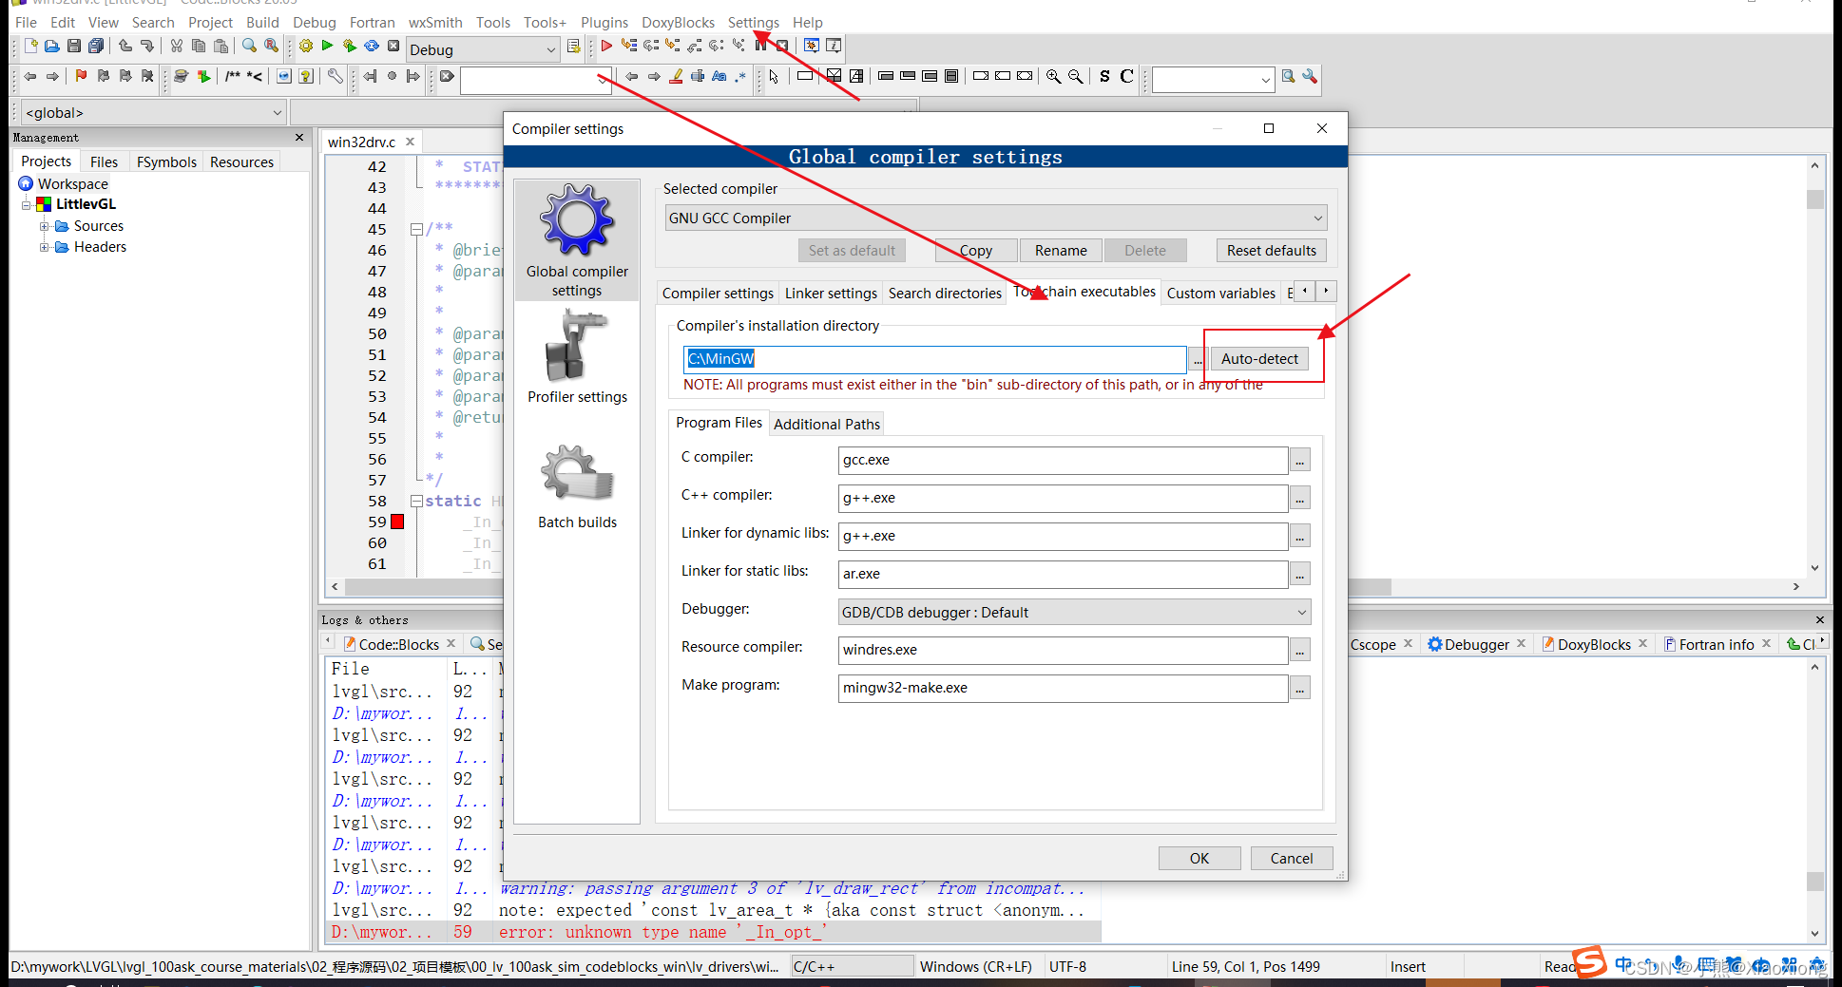The height and width of the screenshot is (987, 1842).
Task: Click the Debugging windows bug icon
Action: (x=811, y=46)
